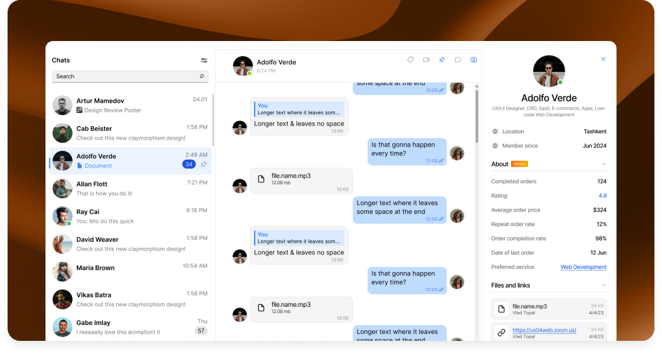Collapse the Files and links section

tap(604, 285)
